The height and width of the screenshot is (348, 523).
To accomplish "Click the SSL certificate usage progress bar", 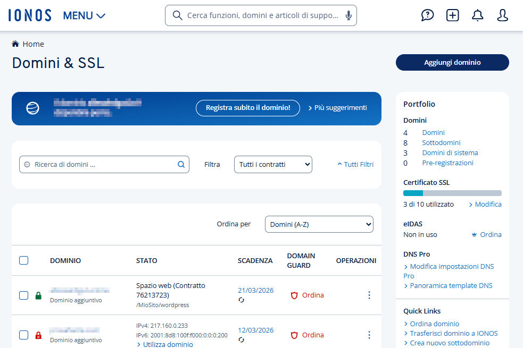I will pos(452,193).
